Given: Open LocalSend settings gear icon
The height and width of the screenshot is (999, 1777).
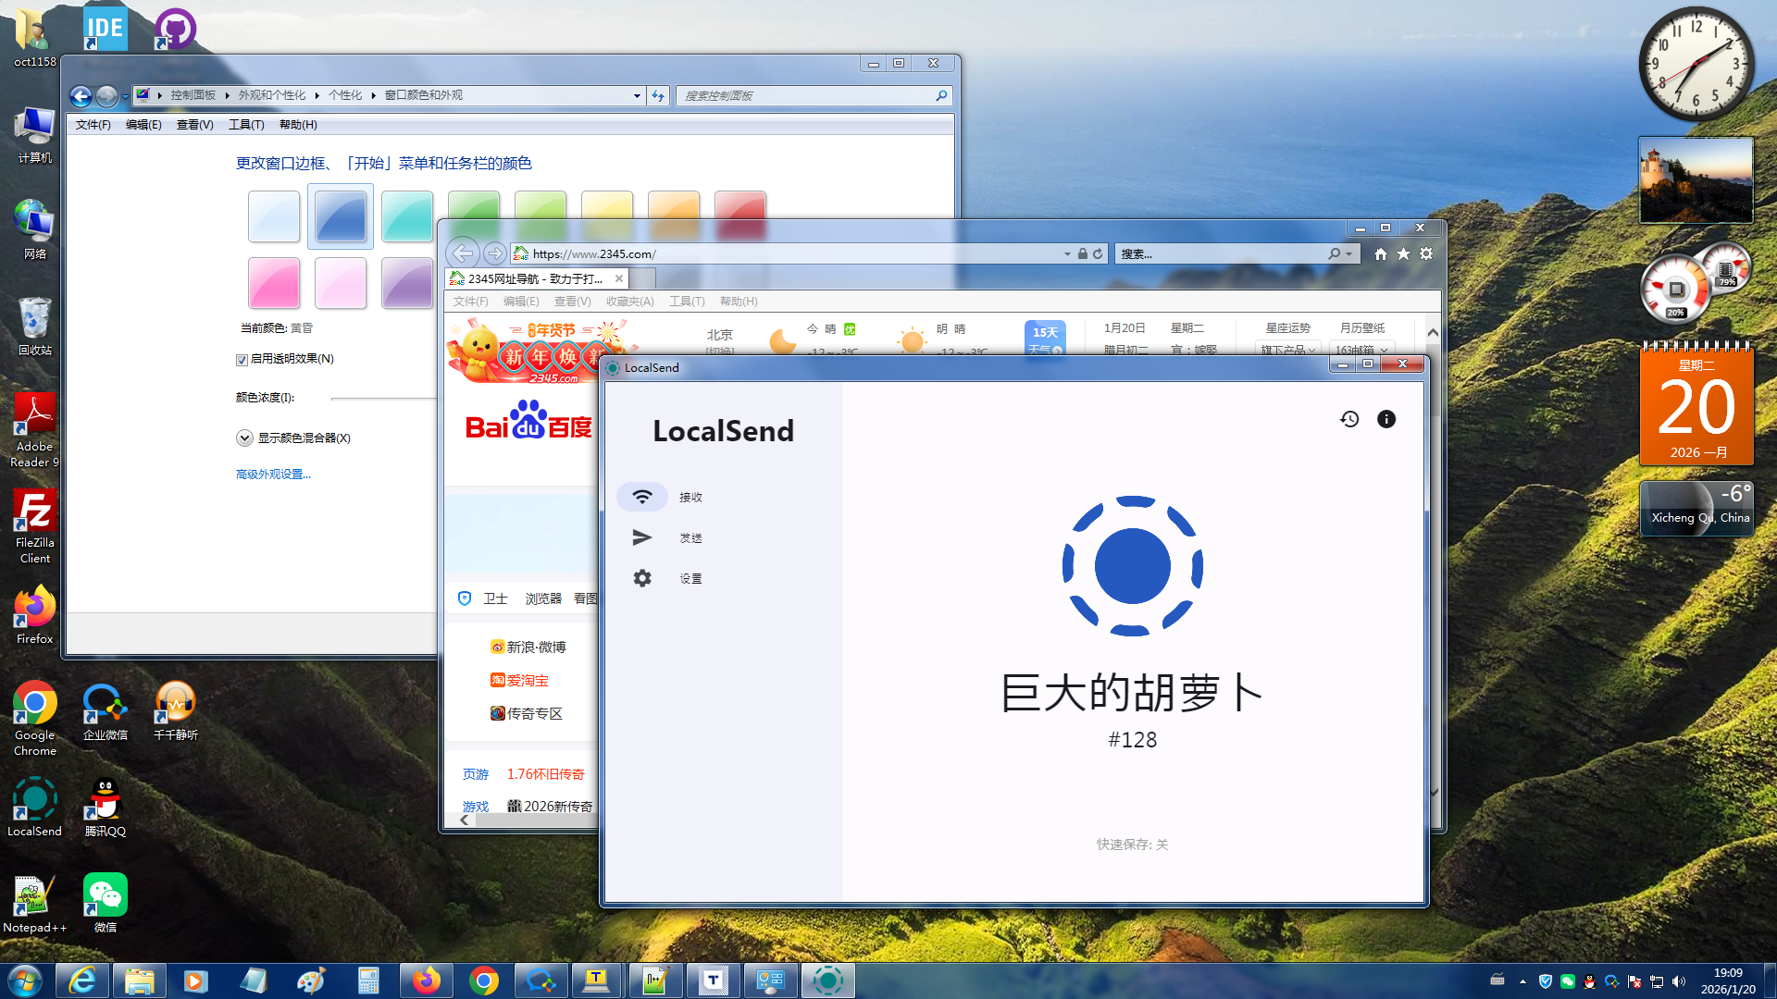Looking at the screenshot, I should [641, 578].
